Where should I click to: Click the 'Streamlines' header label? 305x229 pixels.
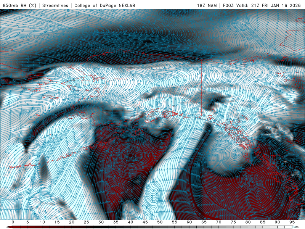tap(55, 5)
